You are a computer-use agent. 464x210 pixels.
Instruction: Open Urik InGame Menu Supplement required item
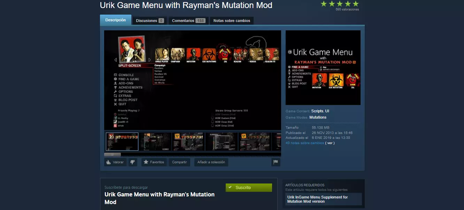coord(324,199)
